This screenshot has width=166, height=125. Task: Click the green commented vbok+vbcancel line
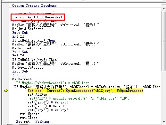pos(52,83)
